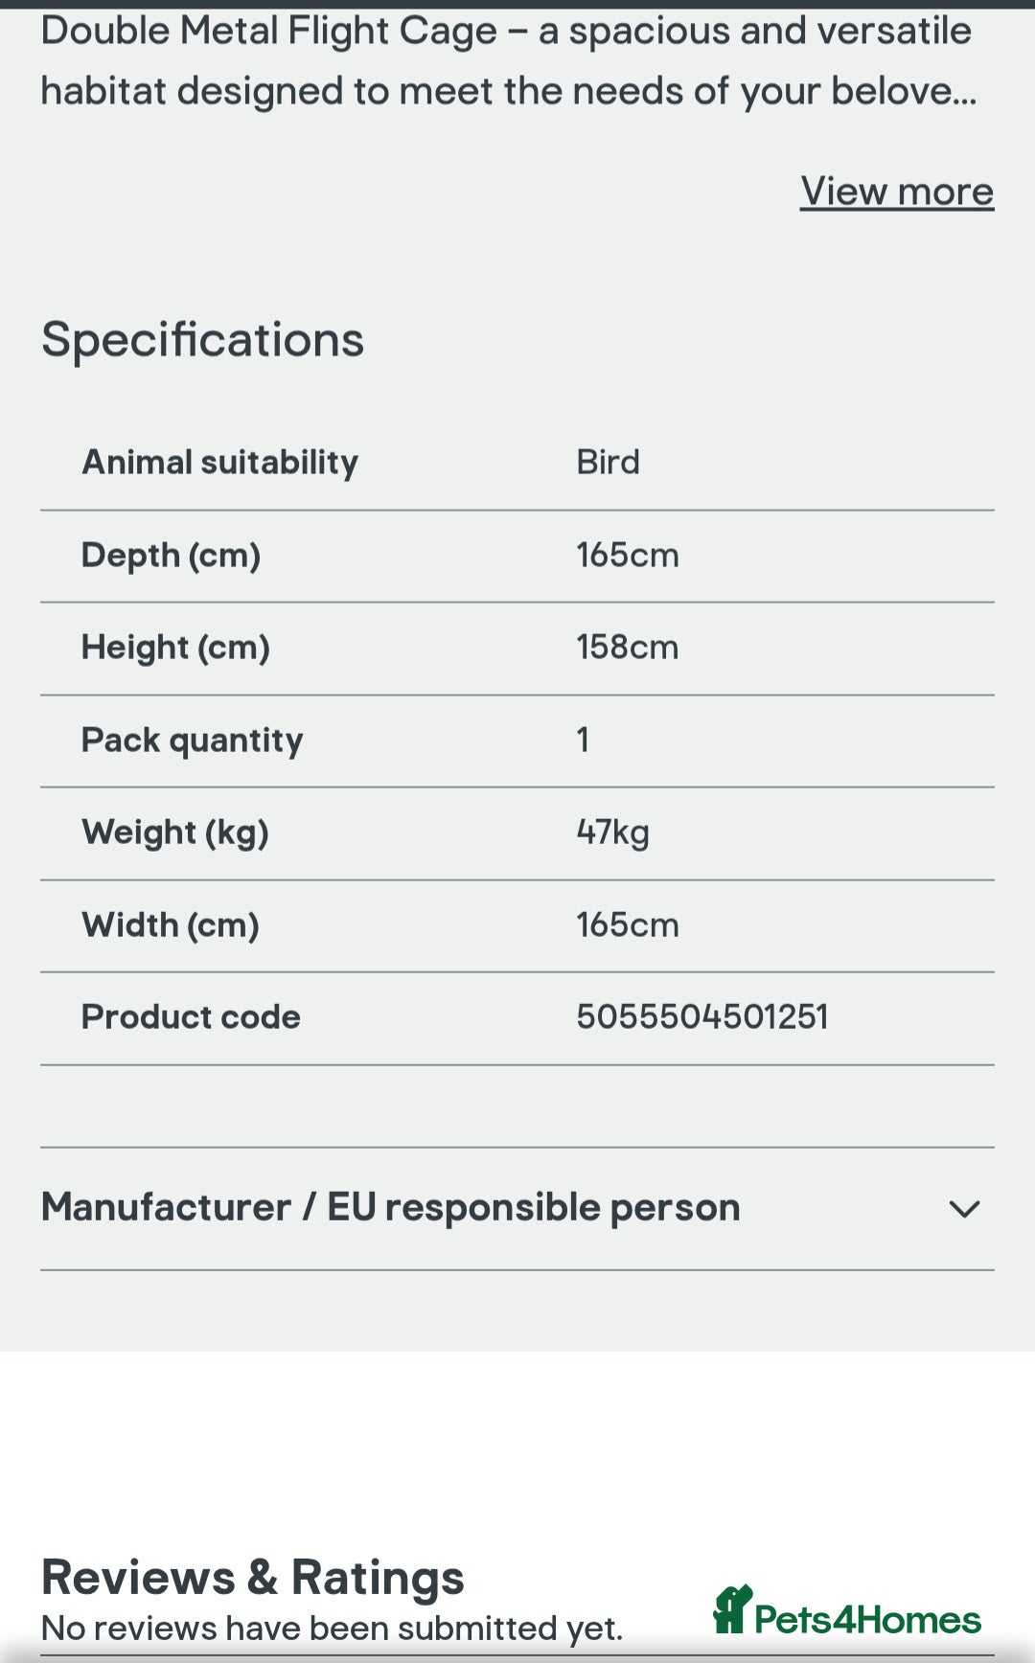
Task: Click the Width (cm) row label
Action: (x=171, y=925)
